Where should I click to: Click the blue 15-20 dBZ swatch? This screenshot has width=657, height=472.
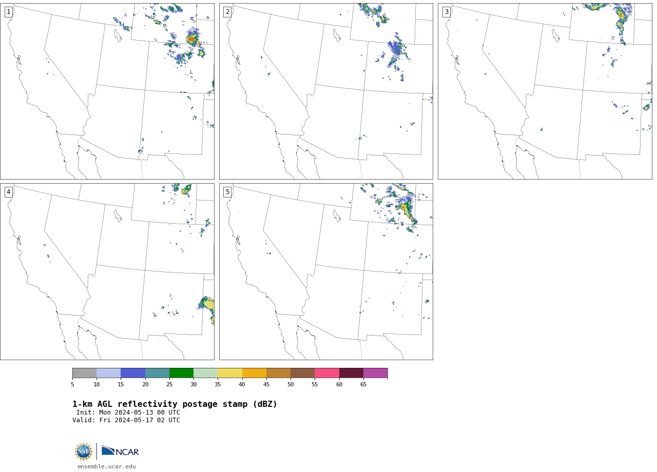pyautogui.click(x=133, y=373)
